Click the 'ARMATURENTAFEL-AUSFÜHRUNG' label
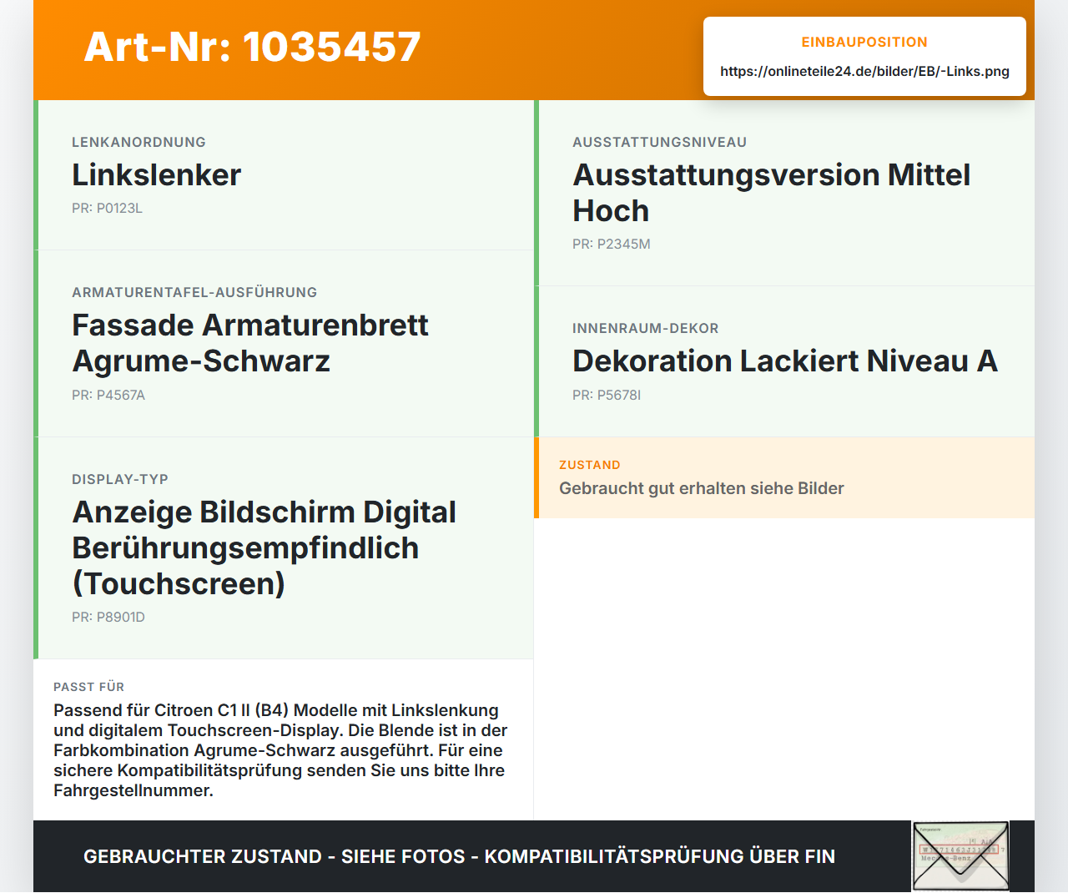The image size is (1068, 893). point(194,292)
